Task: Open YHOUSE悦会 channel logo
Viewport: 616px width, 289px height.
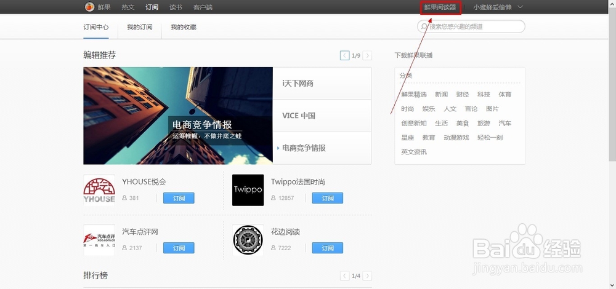Action: click(x=99, y=190)
